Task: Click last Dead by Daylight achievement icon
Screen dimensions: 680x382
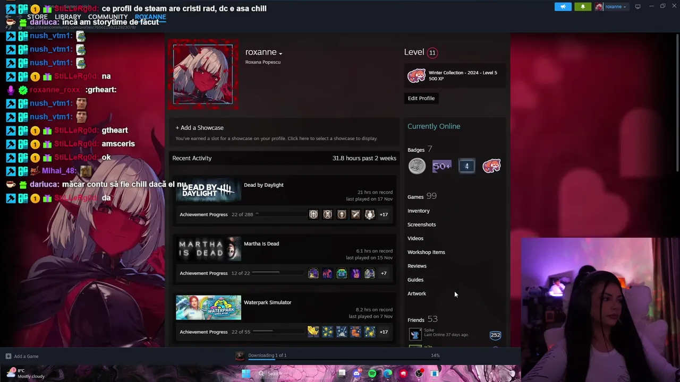Action: pos(370,214)
